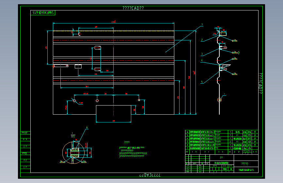Select the large orange detail view circle
This screenshot has width=283, height=183.
coord(73,153)
